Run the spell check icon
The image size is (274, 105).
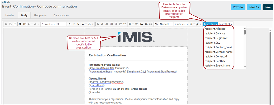(24, 24)
